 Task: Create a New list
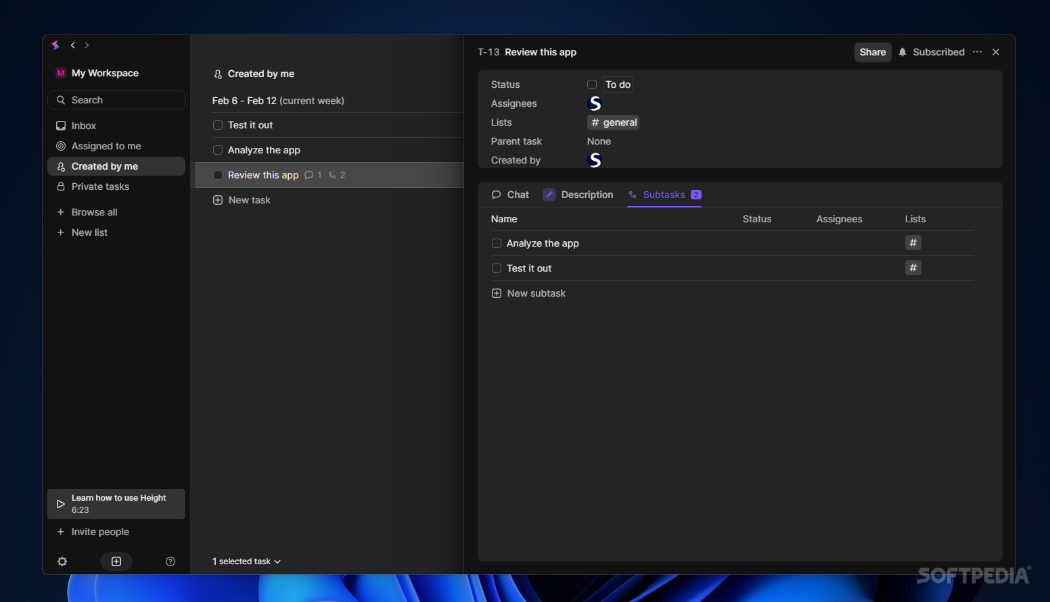pos(116,232)
